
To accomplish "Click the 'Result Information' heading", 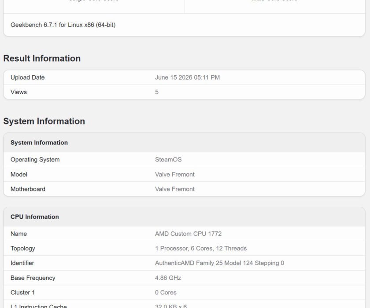I will [x=42, y=58].
